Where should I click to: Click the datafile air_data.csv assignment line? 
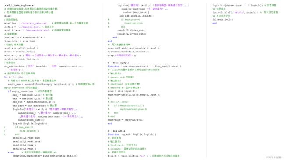pos(46,23)
